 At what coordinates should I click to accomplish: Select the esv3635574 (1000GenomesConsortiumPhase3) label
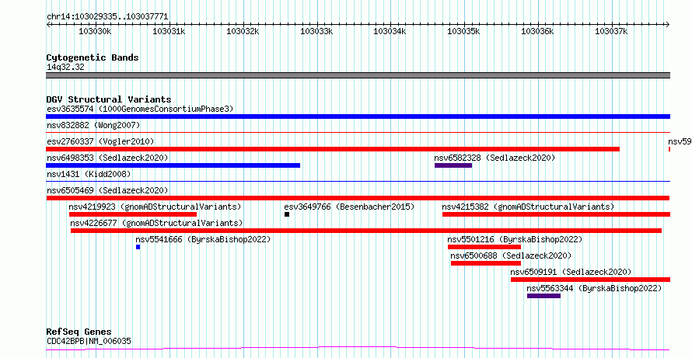(140, 109)
